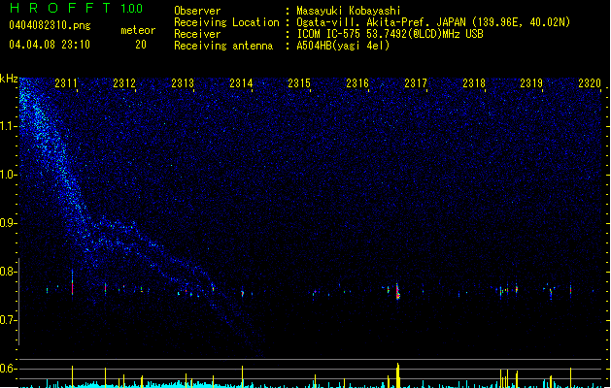Click the bright meteor echo just after 2316

[x=397, y=292]
